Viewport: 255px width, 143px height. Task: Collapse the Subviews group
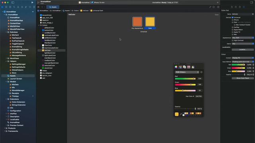pos(6,32)
